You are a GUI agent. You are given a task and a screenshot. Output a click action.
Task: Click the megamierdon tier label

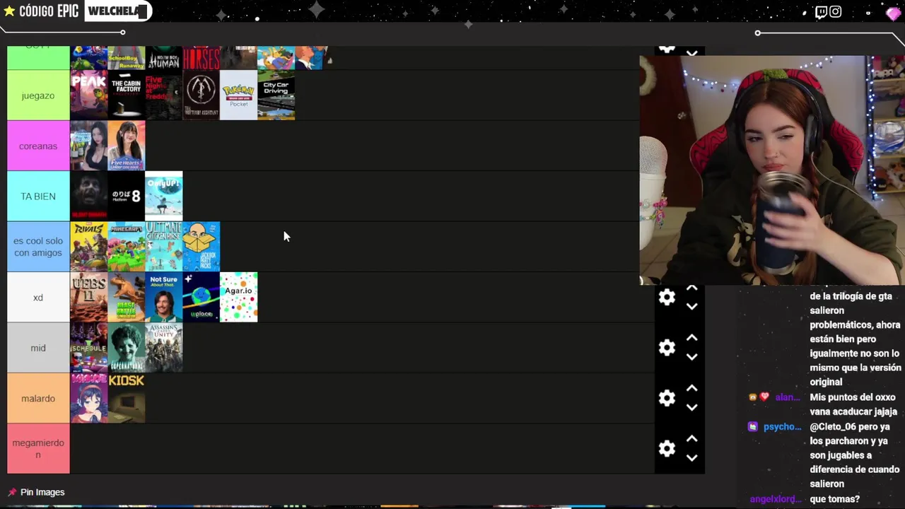38,448
